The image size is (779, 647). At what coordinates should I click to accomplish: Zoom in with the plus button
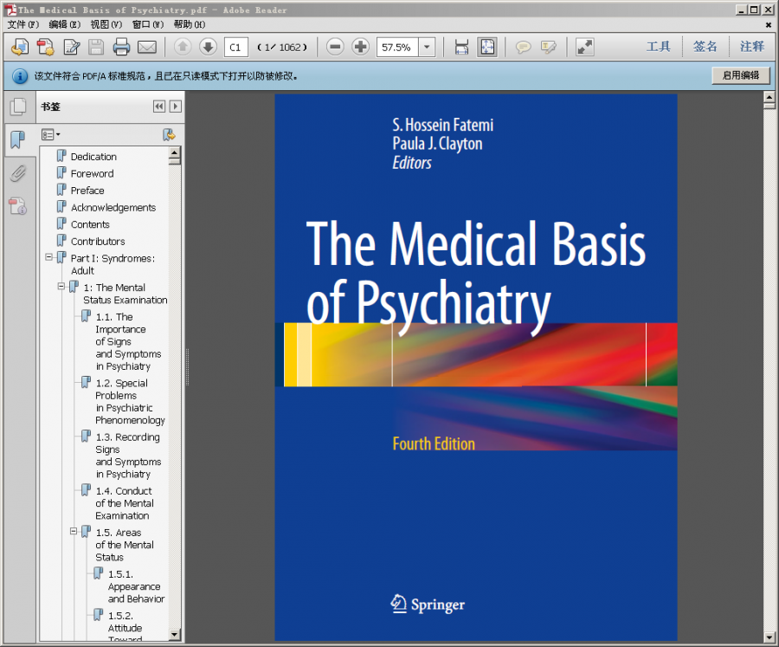[361, 48]
